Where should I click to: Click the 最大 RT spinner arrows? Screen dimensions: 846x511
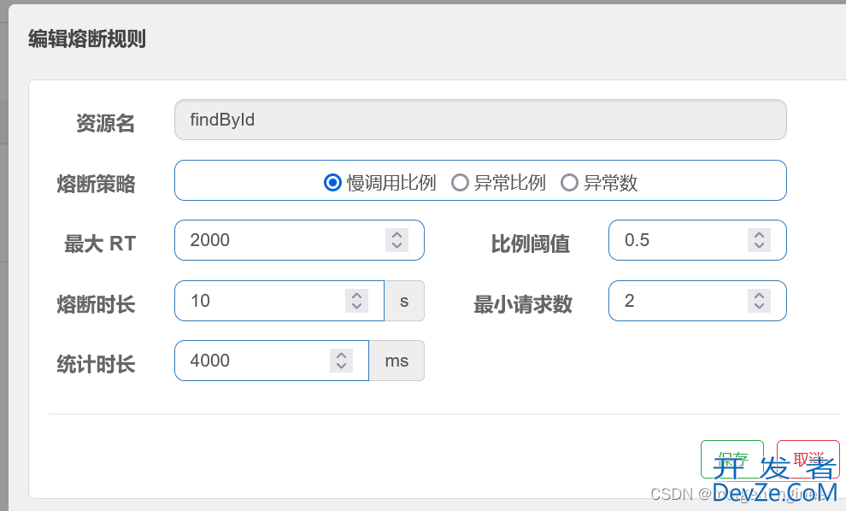point(397,240)
